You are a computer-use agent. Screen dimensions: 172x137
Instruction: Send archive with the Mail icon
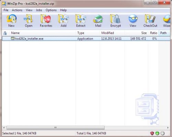click(x=98, y=21)
